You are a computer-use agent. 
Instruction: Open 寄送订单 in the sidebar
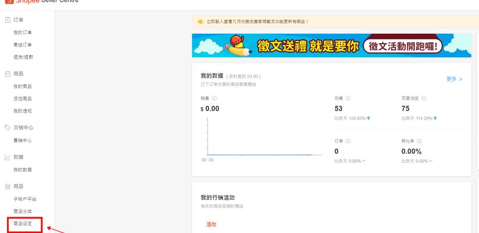[23, 45]
